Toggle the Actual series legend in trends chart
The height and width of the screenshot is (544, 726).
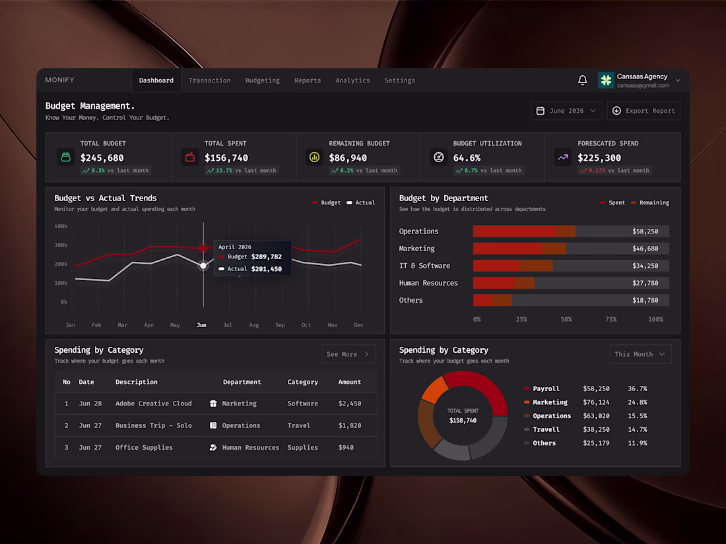[360, 202]
